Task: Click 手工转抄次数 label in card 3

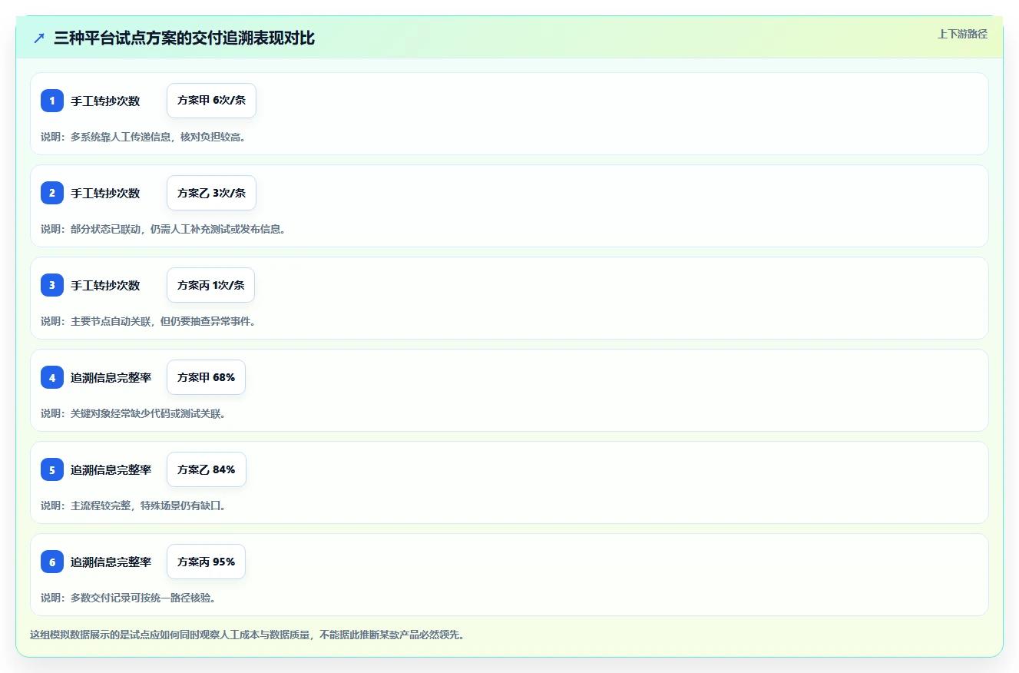Action: click(105, 286)
